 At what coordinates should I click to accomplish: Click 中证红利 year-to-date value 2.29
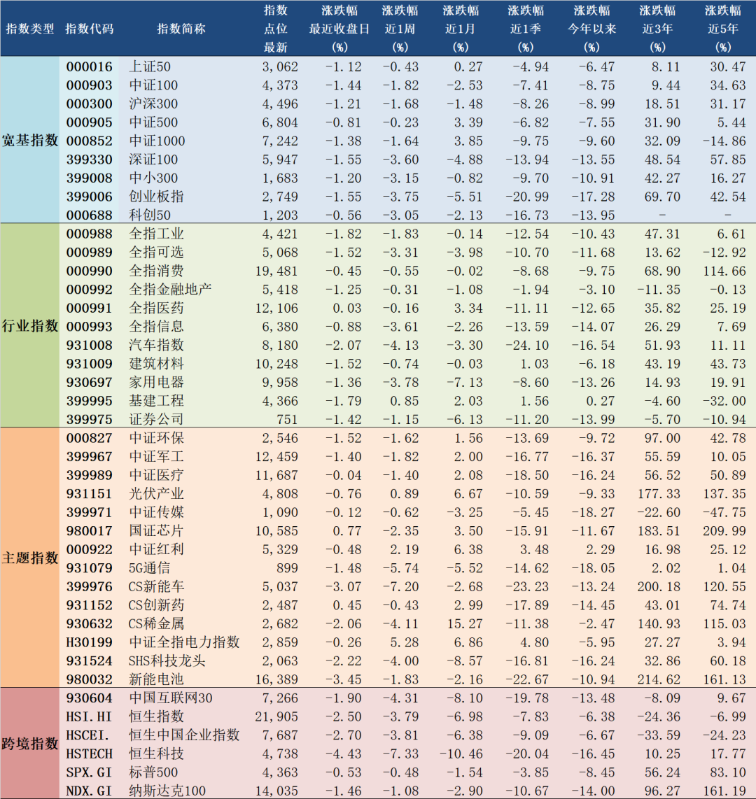pos(601,550)
